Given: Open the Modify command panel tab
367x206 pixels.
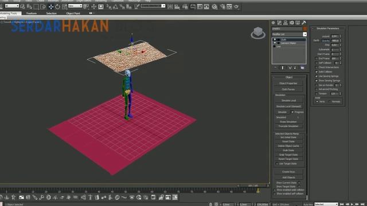Looking at the screenshot, I should [x=279, y=23].
